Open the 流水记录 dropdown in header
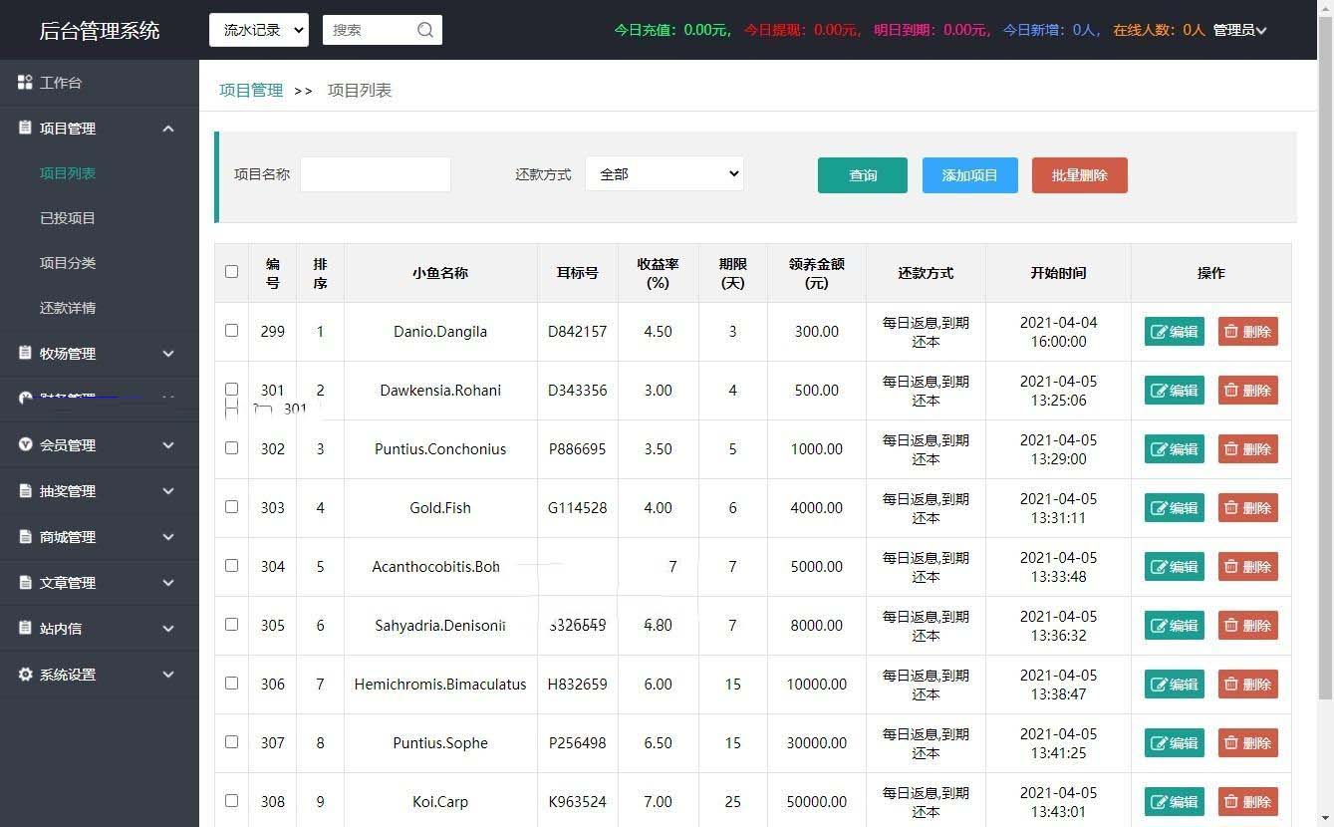 coord(259,30)
